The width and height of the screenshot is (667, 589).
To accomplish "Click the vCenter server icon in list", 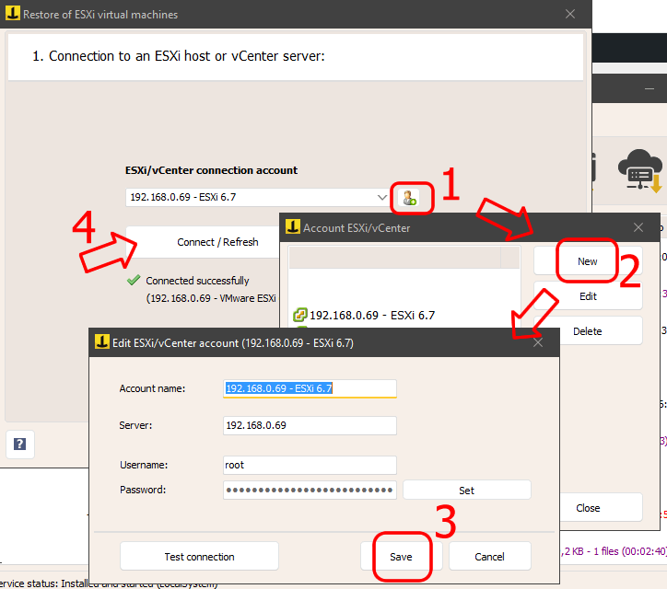I will pos(299,316).
